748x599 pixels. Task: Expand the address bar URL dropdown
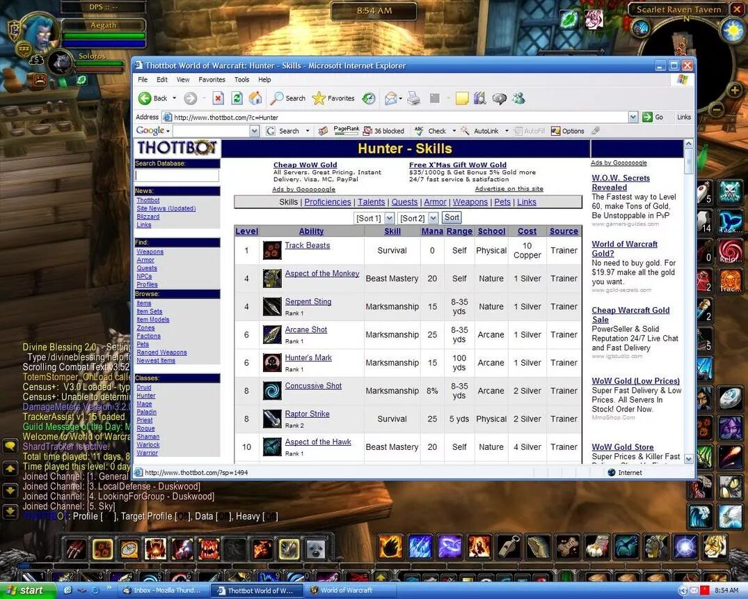[633, 117]
